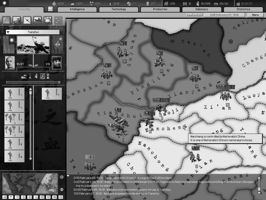266x200 pixels.
Task: Select the left commander portrait in the Tianshui panel
Action: click(x=10, y=63)
